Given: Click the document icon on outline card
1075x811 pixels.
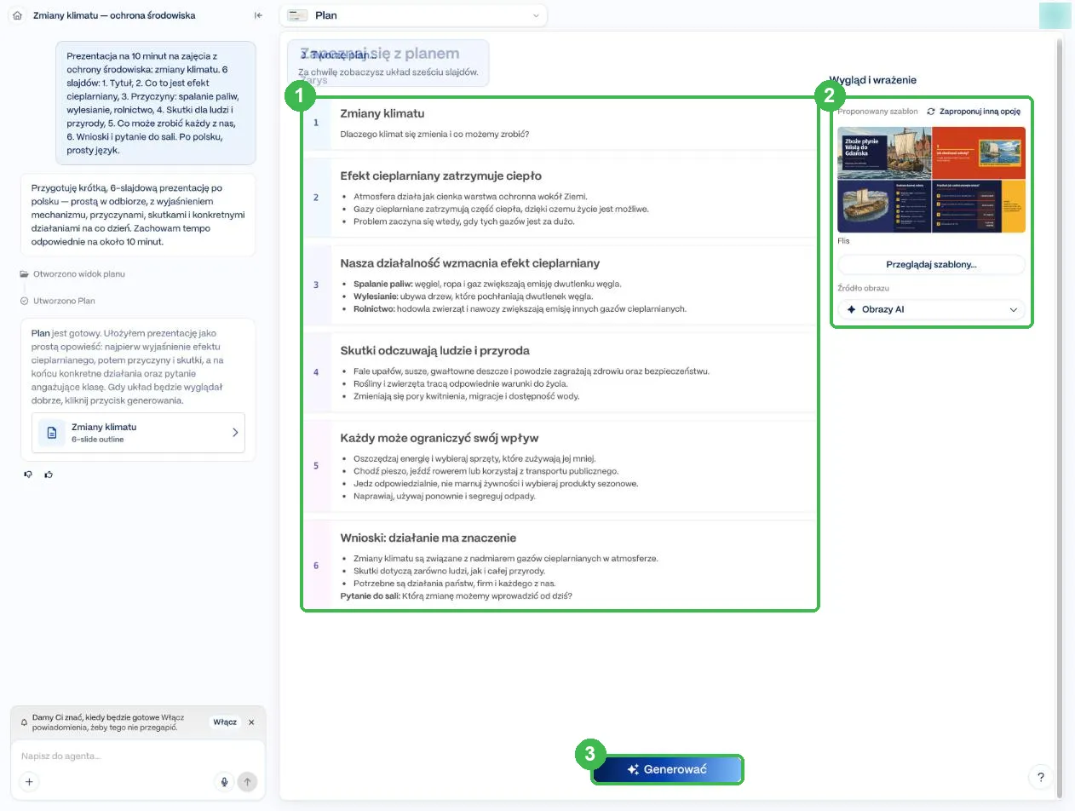Looking at the screenshot, I should click(x=51, y=433).
